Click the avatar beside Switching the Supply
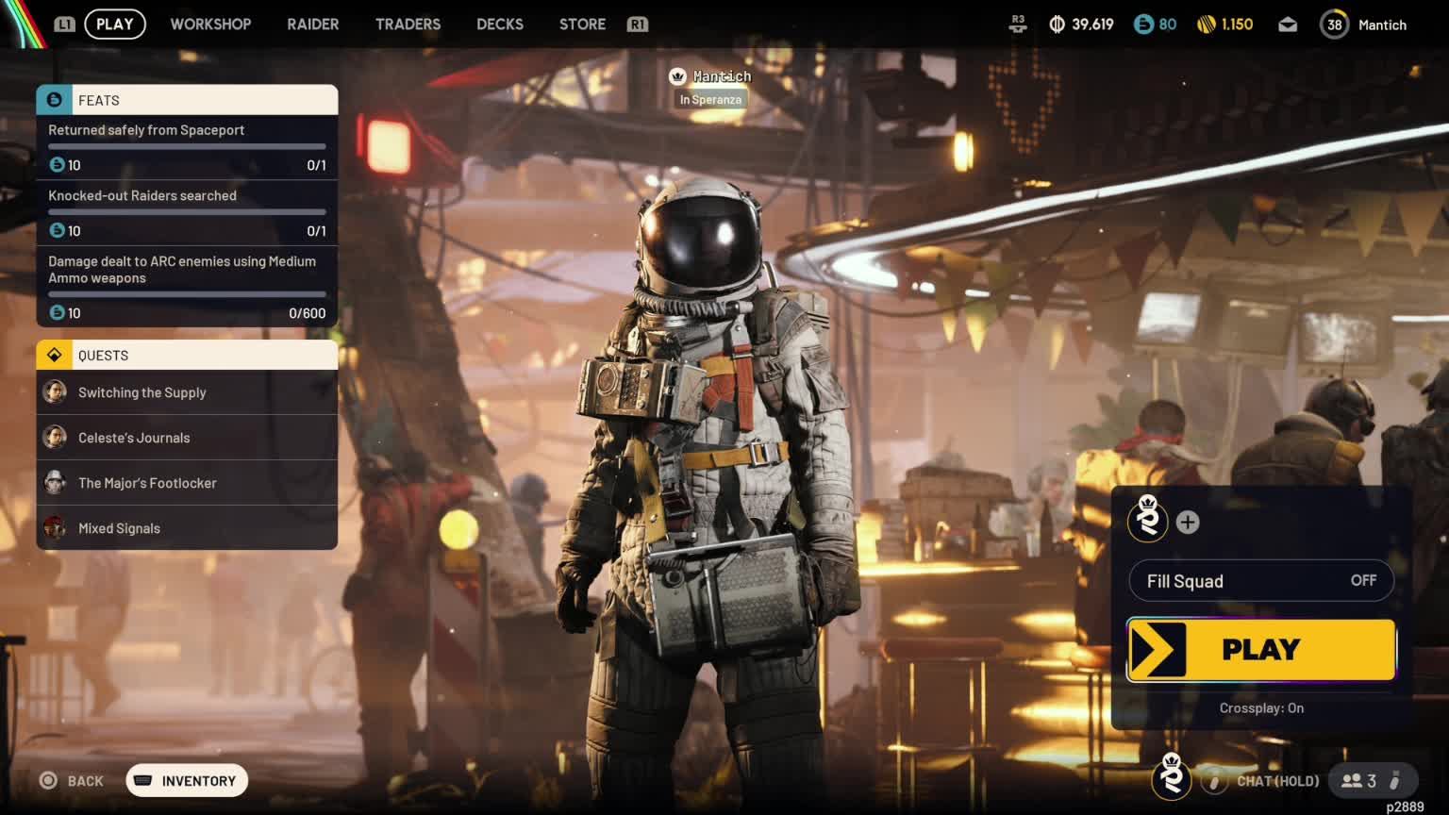Screen dimensions: 1449x815 coord(55,391)
